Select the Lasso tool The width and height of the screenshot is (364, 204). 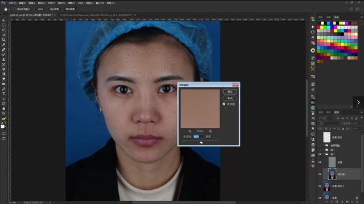tap(3, 30)
